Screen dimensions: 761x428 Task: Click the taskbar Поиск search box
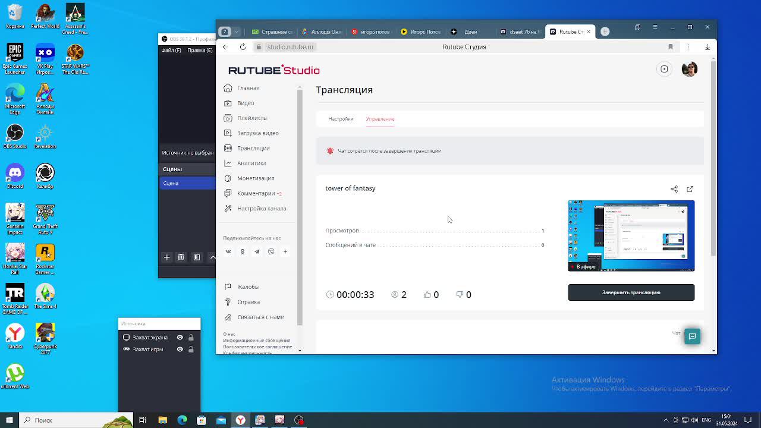pos(75,420)
